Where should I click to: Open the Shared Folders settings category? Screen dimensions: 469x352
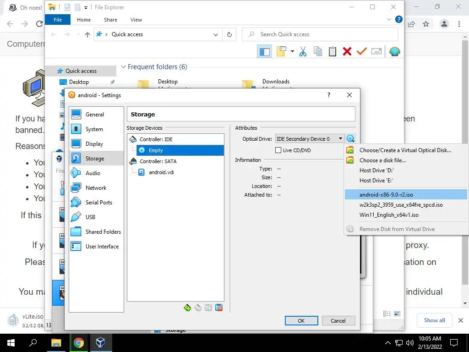coord(96,231)
